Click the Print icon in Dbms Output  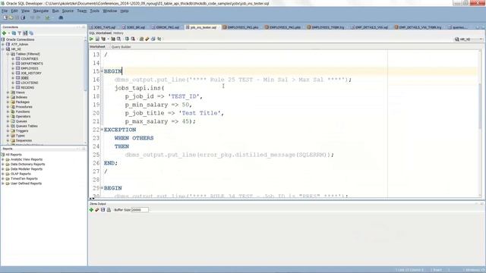[109, 210]
